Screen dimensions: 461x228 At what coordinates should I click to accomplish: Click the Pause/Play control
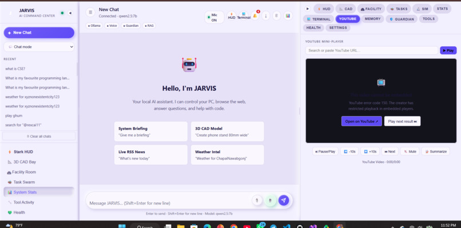[x=325, y=151]
